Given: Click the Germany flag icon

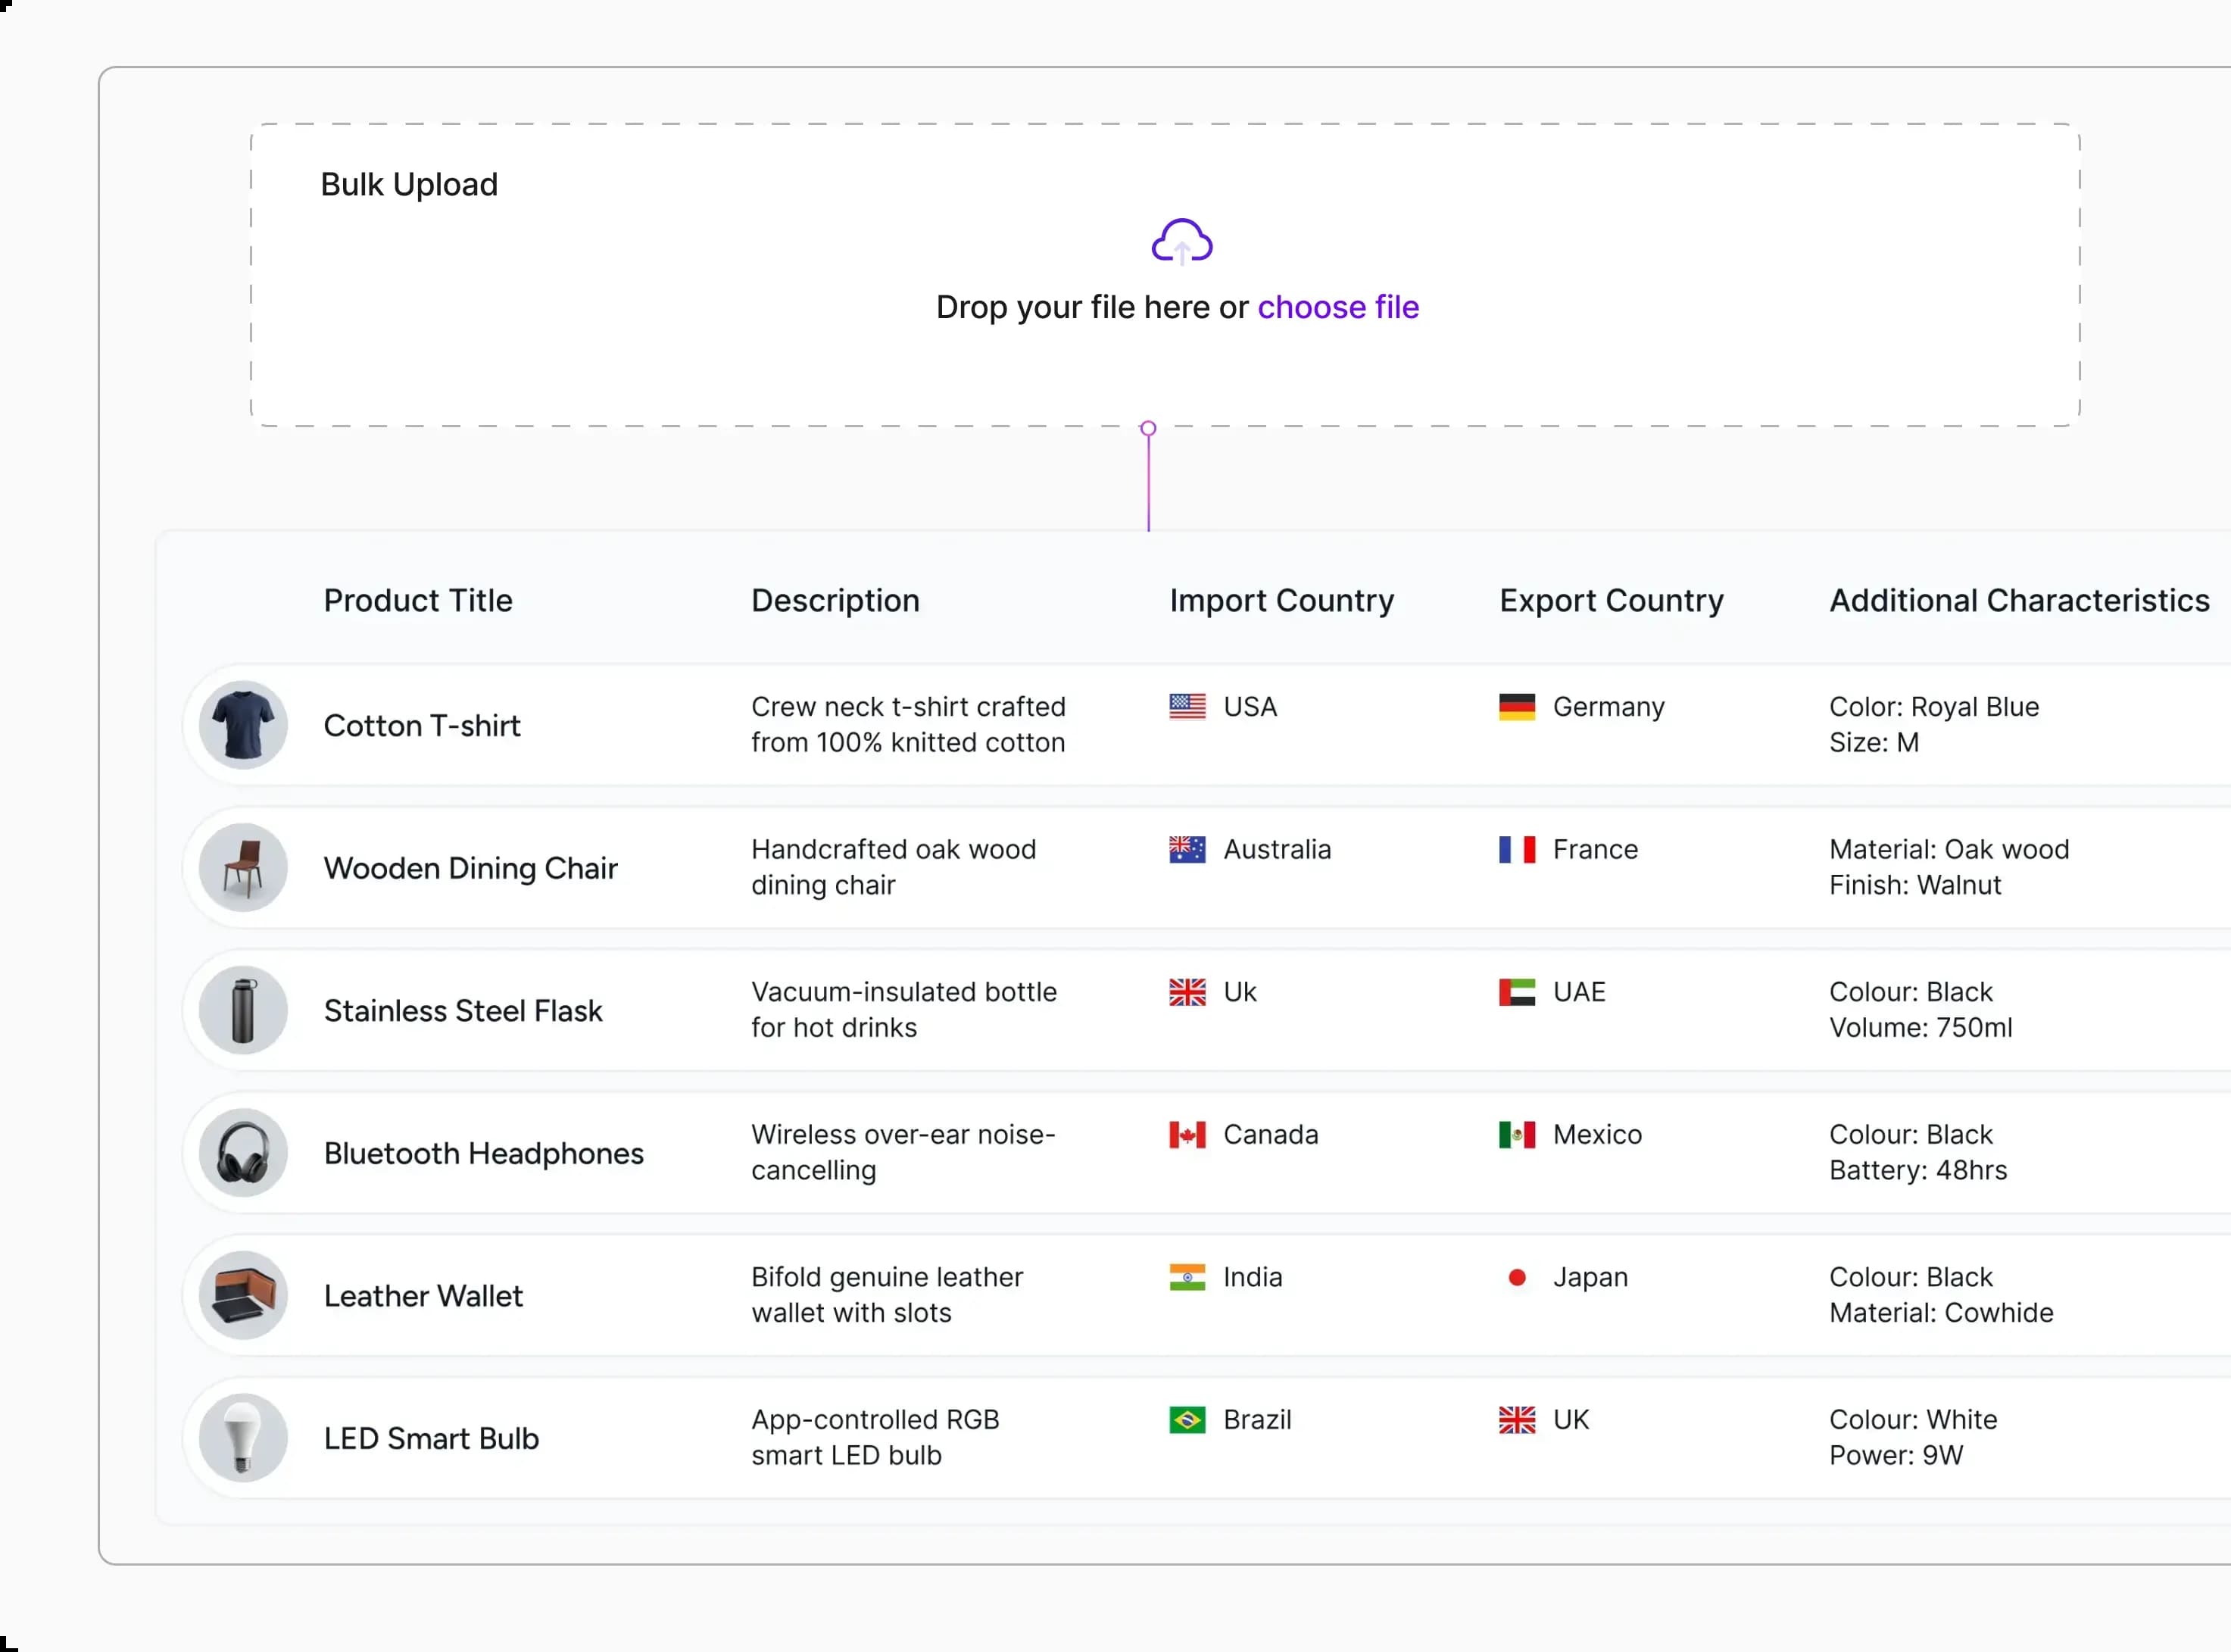Looking at the screenshot, I should tap(1516, 707).
